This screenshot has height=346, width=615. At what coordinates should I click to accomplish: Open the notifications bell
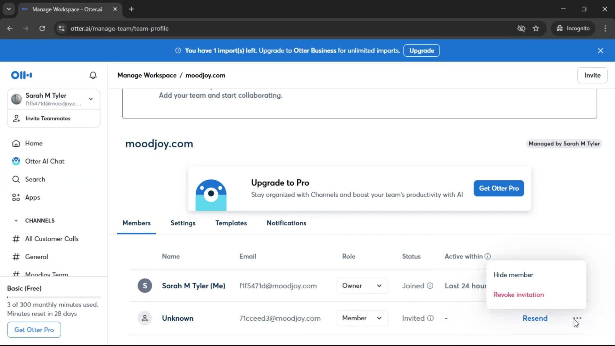[x=93, y=75]
